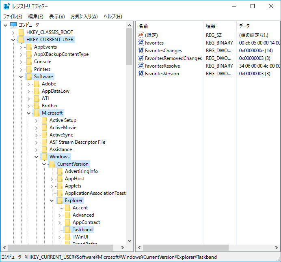This screenshot has width=281, height=262.
Task: Open the ヘルプ(H) menu
Action: (x=113, y=17)
